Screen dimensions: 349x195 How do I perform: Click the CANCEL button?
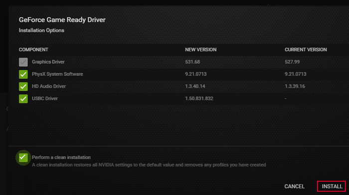click(x=294, y=187)
